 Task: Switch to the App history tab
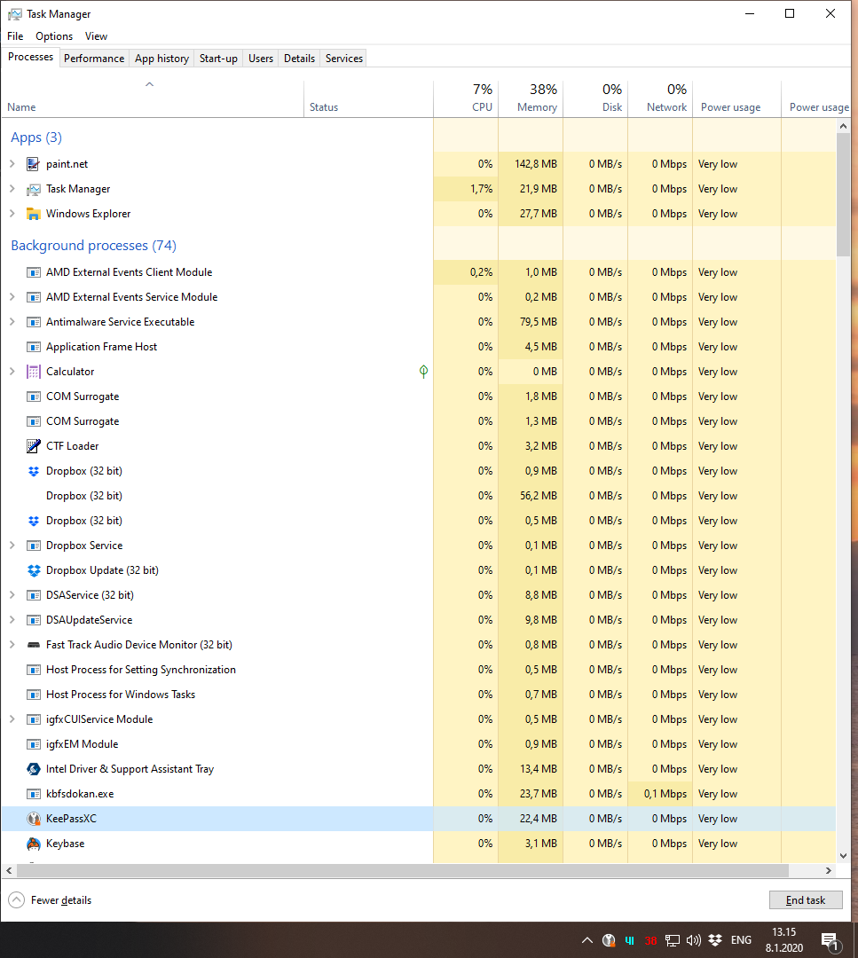point(162,58)
